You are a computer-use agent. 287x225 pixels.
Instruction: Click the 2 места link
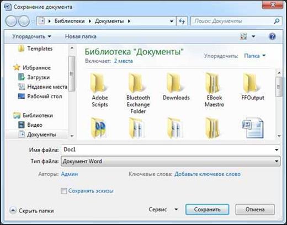coord(123,61)
